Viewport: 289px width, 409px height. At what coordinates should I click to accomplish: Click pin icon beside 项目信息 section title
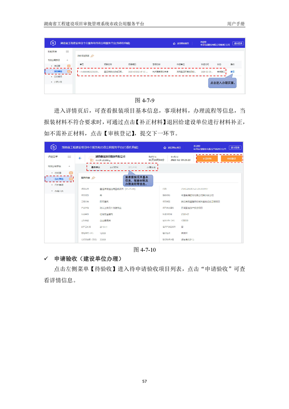(x=93, y=178)
